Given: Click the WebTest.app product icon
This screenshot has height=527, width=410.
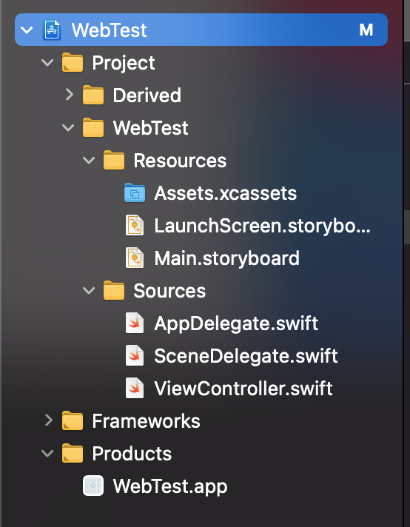Looking at the screenshot, I should coord(93,486).
